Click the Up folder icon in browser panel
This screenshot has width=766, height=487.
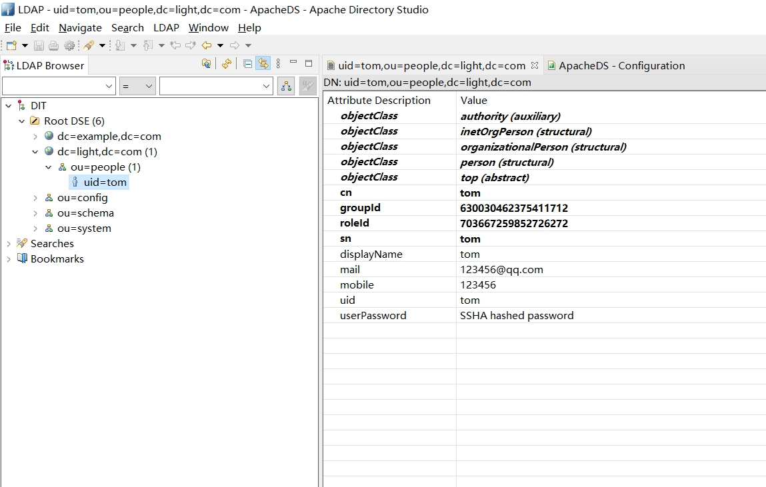tap(207, 64)
